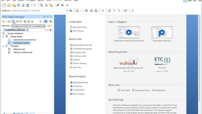Open the tab list icon beside the tab arrows
Viewport: 202px width, 114px height.
pos(50,30)
